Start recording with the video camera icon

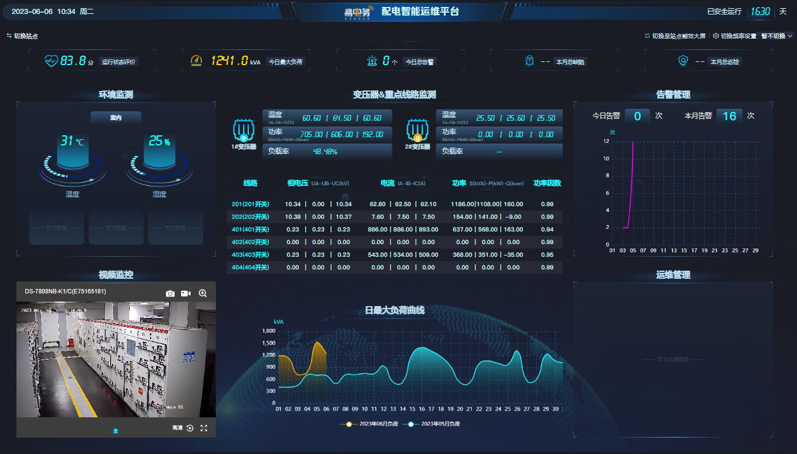[x=186, y=293]
